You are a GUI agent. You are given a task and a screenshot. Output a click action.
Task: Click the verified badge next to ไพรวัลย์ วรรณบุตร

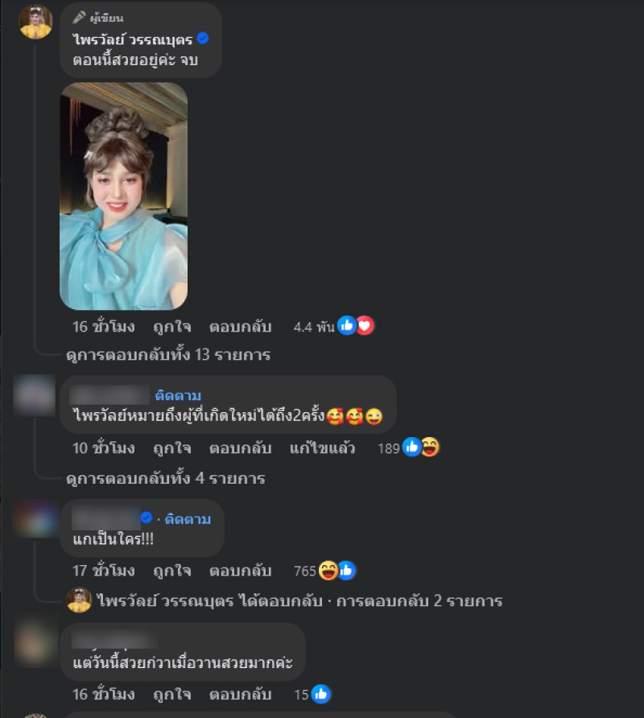[x=202, y=39]
